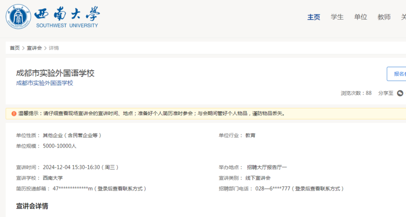
Task: Click the 浏览次数：88 view count
Action: coord(356,93)
